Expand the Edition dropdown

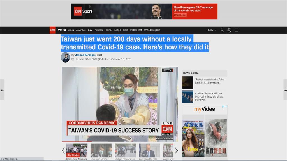click(x=212, y=30)
